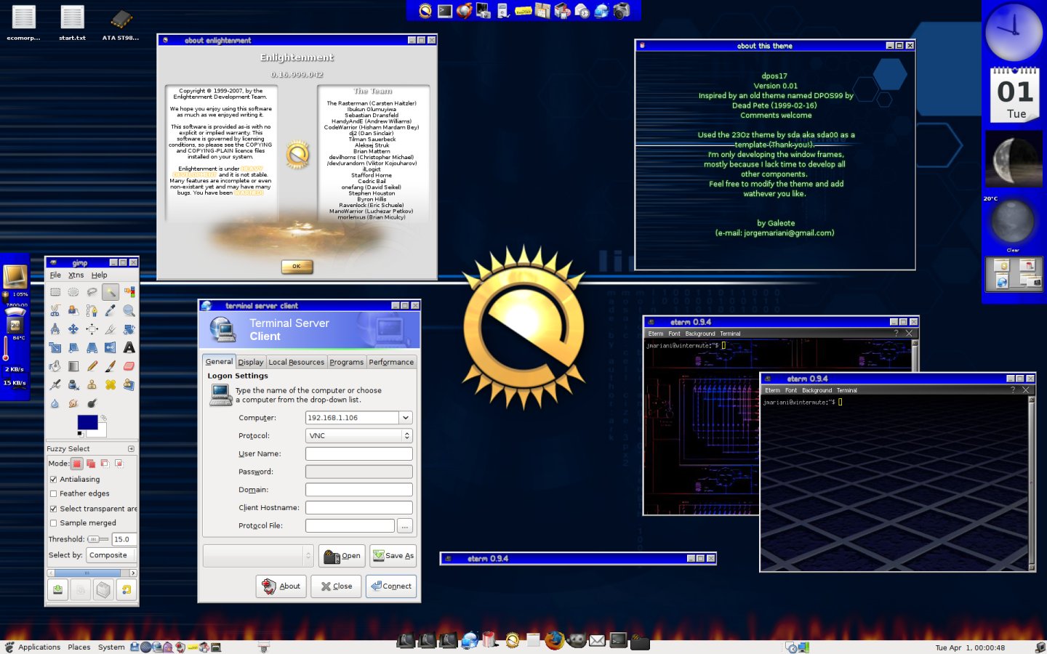This screenshot has width=1047, height=654.
Task: Click the Save As button
Action: pyautogui.click(x=393, y=556)
